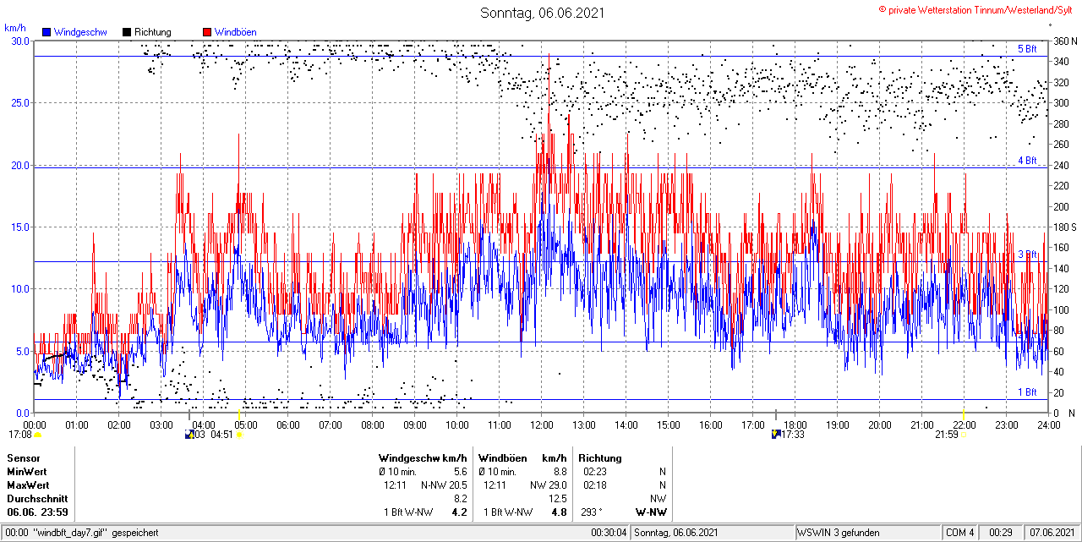Click the 02:23 minimum direction time
The image size is (1082, 542).
click(594, 471)
